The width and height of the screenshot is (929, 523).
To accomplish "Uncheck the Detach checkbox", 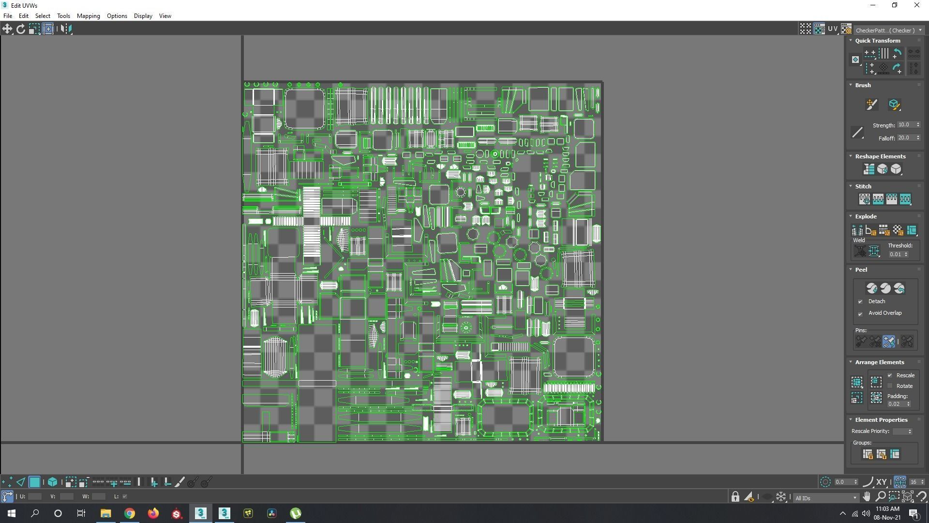I will pos(860,302).
